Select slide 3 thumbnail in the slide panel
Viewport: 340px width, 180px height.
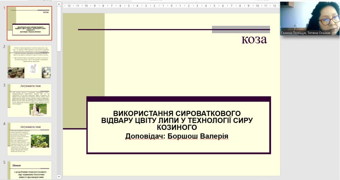pyautogui.click(x=30, y=101)
